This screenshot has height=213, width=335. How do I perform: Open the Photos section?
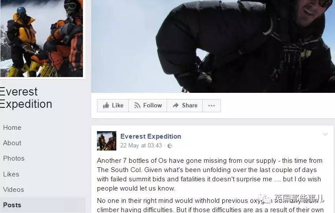tap(14, 158)
